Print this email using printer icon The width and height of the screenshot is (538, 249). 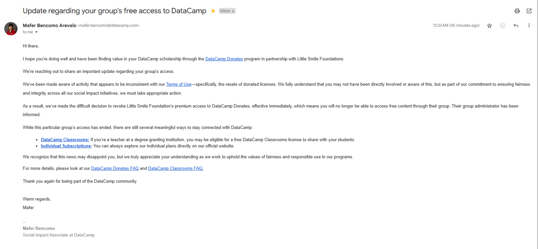[x=517, y=11]
